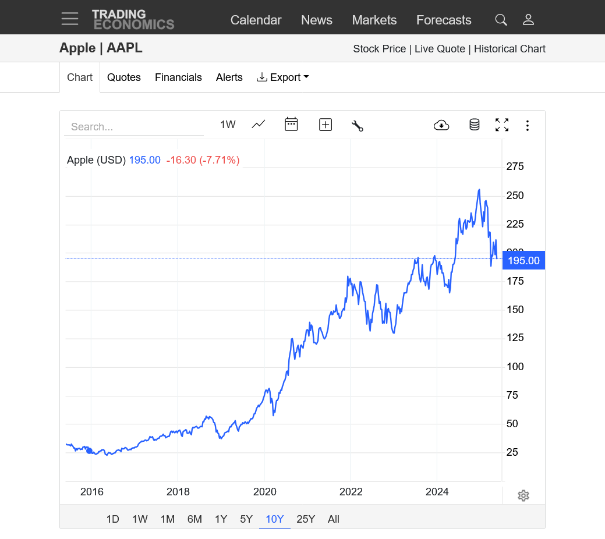
Task: Set chart range to 5Y
Action: point(246,519)
